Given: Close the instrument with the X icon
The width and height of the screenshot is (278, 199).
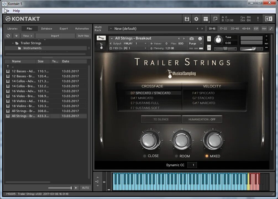Looking at the screenshot, I should 266,36.
